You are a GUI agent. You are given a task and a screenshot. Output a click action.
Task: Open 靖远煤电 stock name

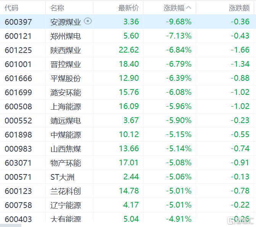coord(66,121)
